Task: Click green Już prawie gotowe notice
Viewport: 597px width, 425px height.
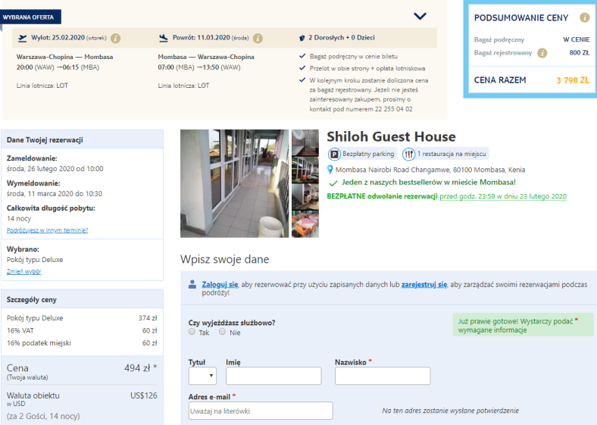Action: pyautogui.click(x=524, y=325)
